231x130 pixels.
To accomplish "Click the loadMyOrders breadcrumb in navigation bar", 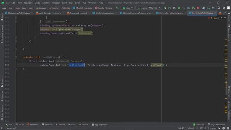I will point(104,8).
